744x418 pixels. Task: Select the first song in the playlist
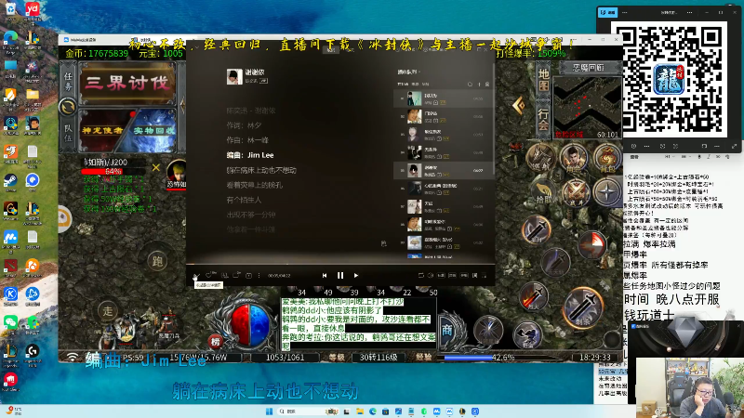[x=444, y=98]
